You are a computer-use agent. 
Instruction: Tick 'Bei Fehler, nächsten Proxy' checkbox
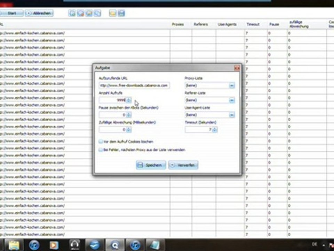click(x=101, y=150)
